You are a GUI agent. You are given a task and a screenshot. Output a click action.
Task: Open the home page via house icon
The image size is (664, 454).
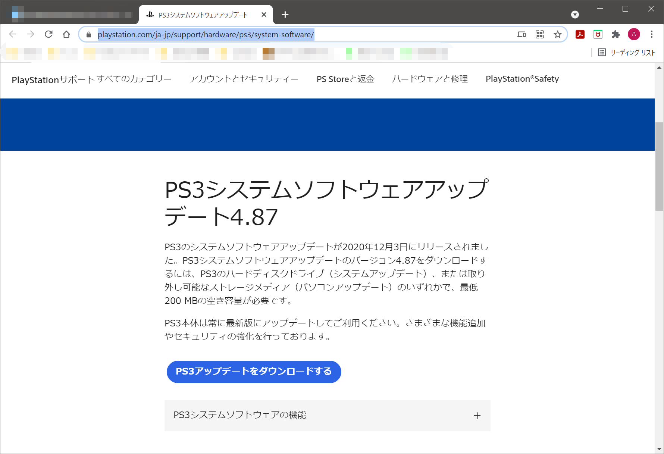point(66,34)
